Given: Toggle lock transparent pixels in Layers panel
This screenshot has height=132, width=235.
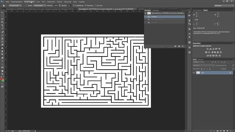Looking at the screenshot, I should (202, 69).
